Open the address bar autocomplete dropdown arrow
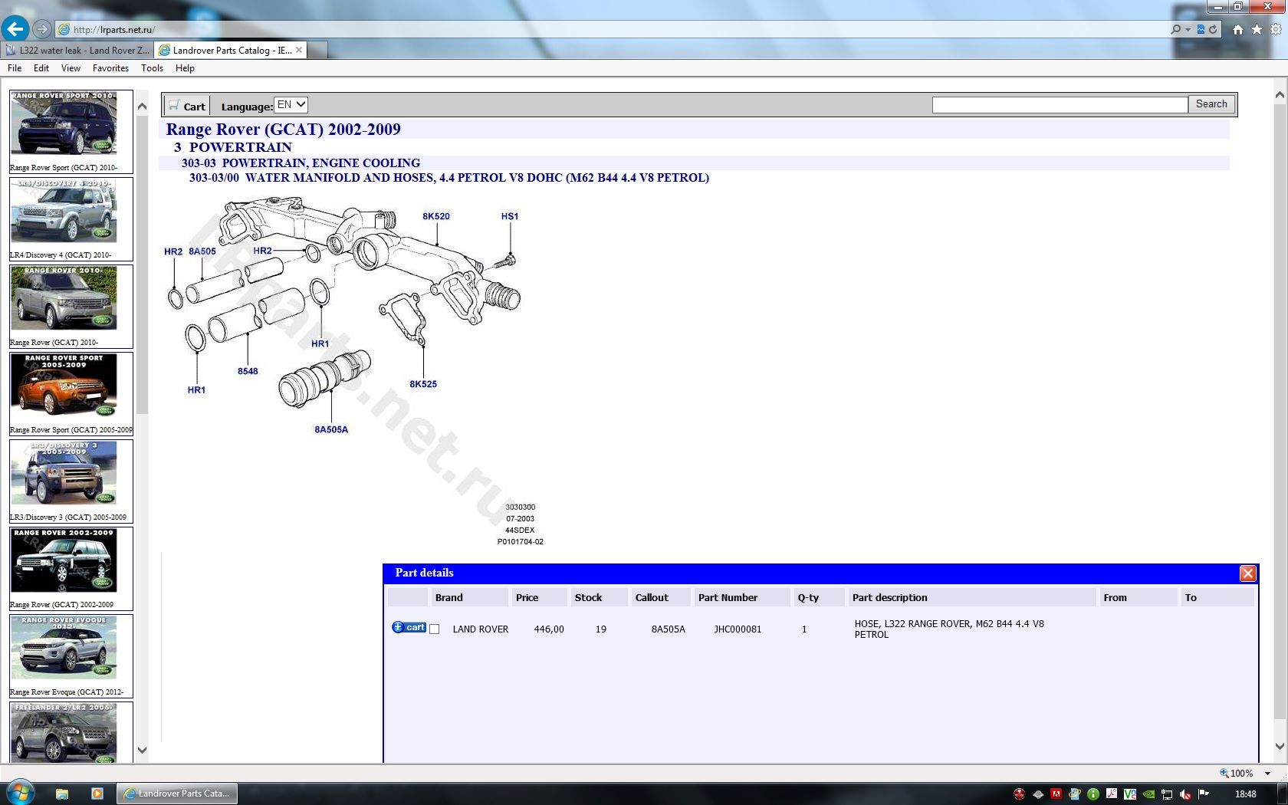The height and width of the screenshot is (805, 1288). pyautogui.click(x=1188, y=29)
